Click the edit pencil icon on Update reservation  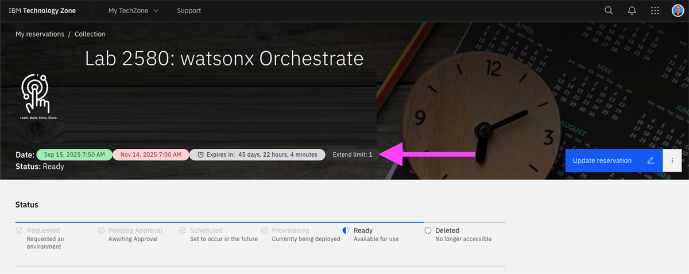pos(651,161)
